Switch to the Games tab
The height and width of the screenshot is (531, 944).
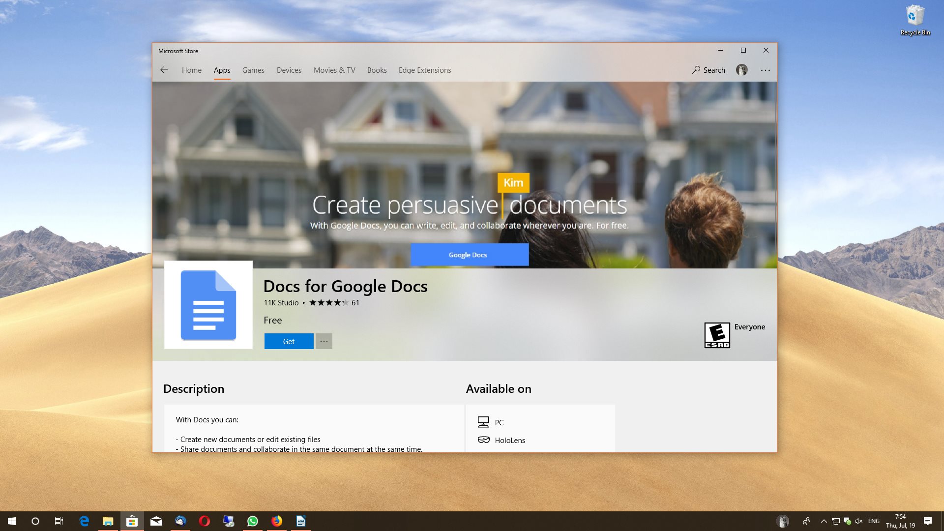tap(253, 70)
